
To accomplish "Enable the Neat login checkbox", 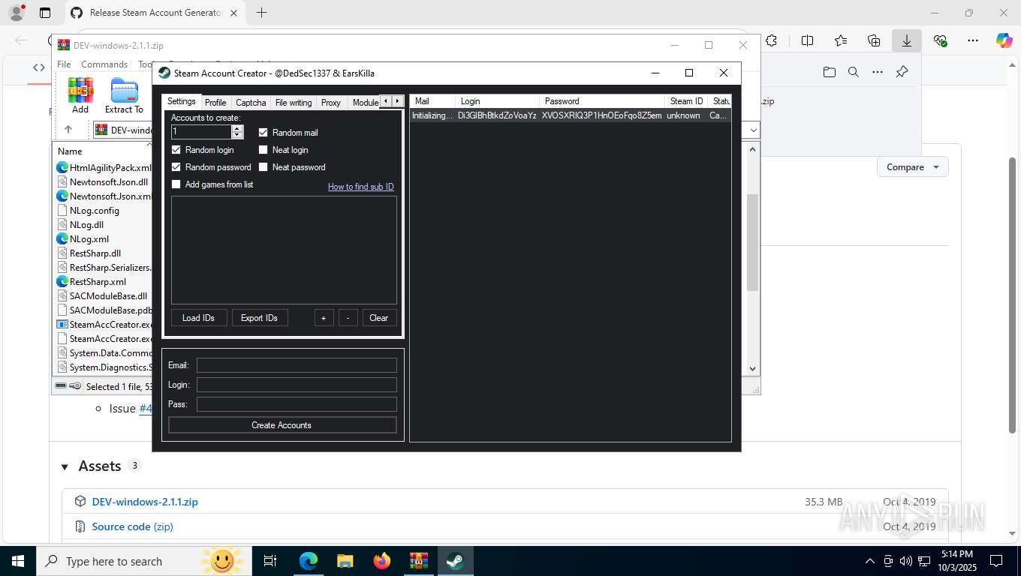I will tap(263, 150).
